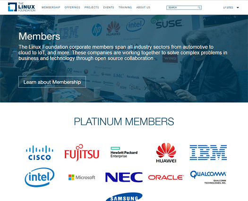Screen dimensions: 248x201
Task: Click the search magnifier icon
Action: coord(199,8)
